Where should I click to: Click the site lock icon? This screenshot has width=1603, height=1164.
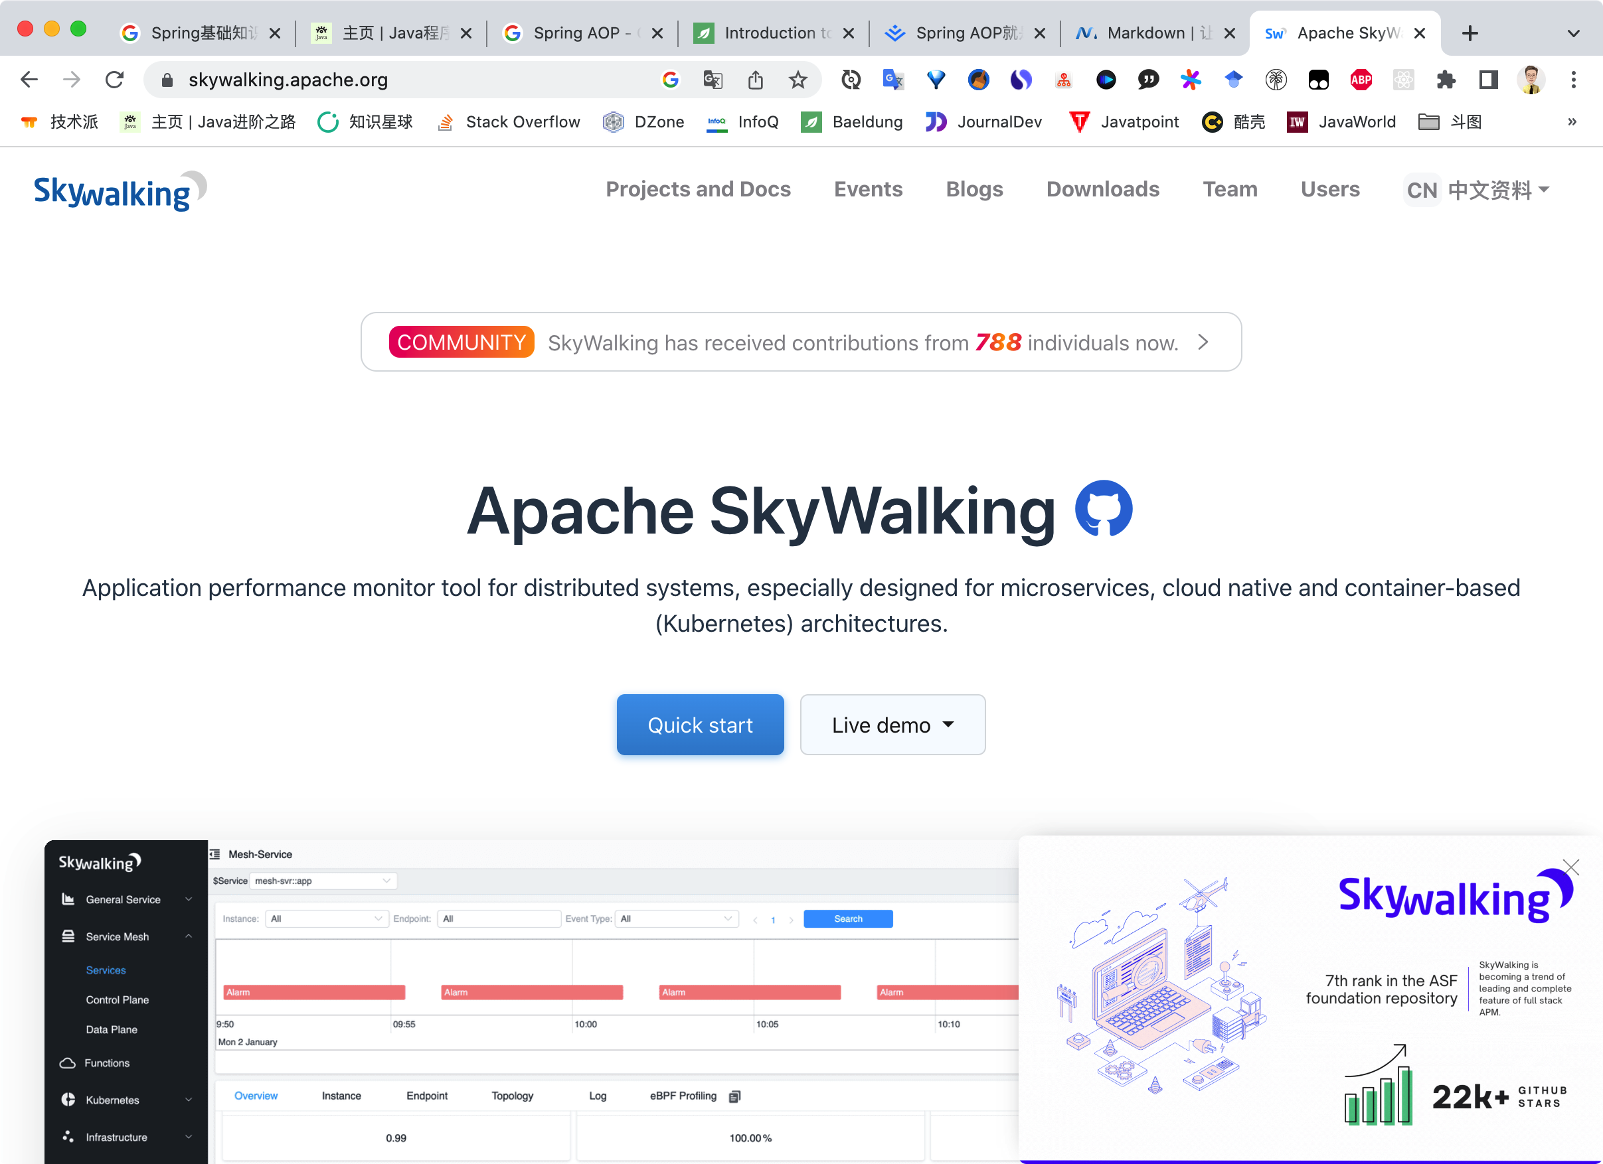[167, 80]
